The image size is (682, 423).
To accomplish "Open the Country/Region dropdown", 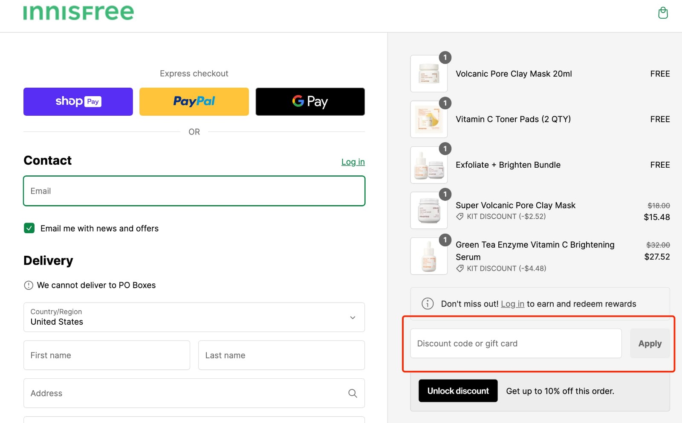I will [x=353, y=317].
